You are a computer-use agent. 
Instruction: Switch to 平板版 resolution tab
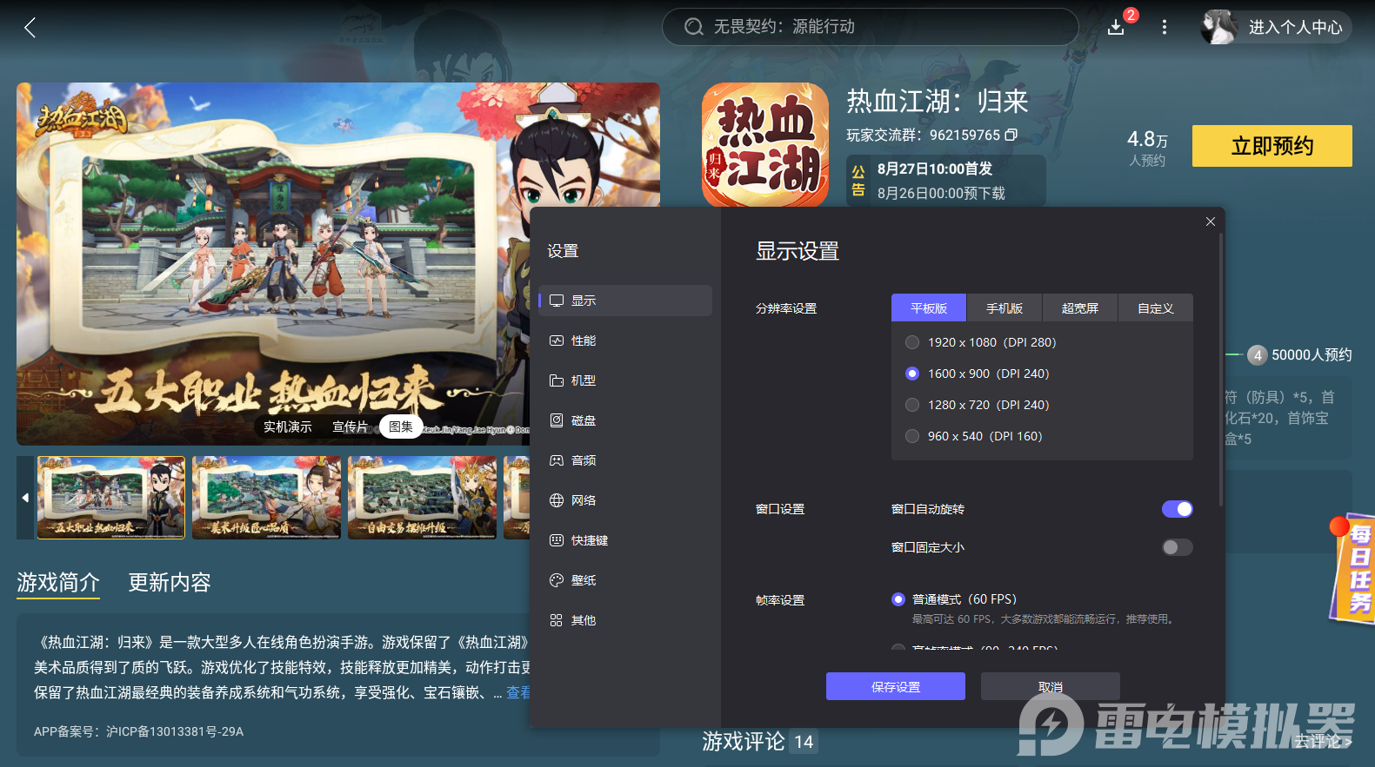929,308
